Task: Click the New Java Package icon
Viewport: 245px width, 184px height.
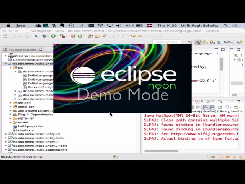Action: point(73,36)
